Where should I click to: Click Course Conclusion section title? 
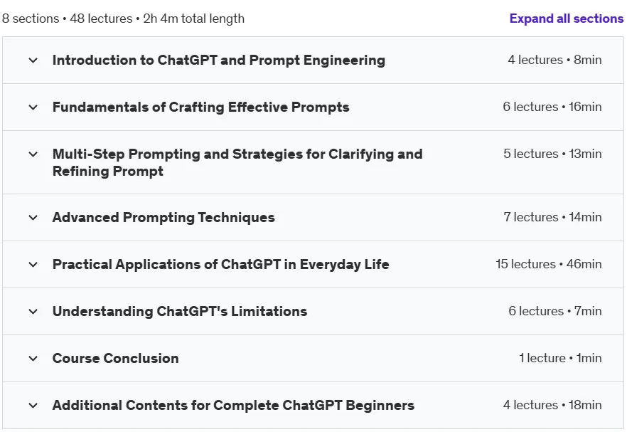(116, 358)
